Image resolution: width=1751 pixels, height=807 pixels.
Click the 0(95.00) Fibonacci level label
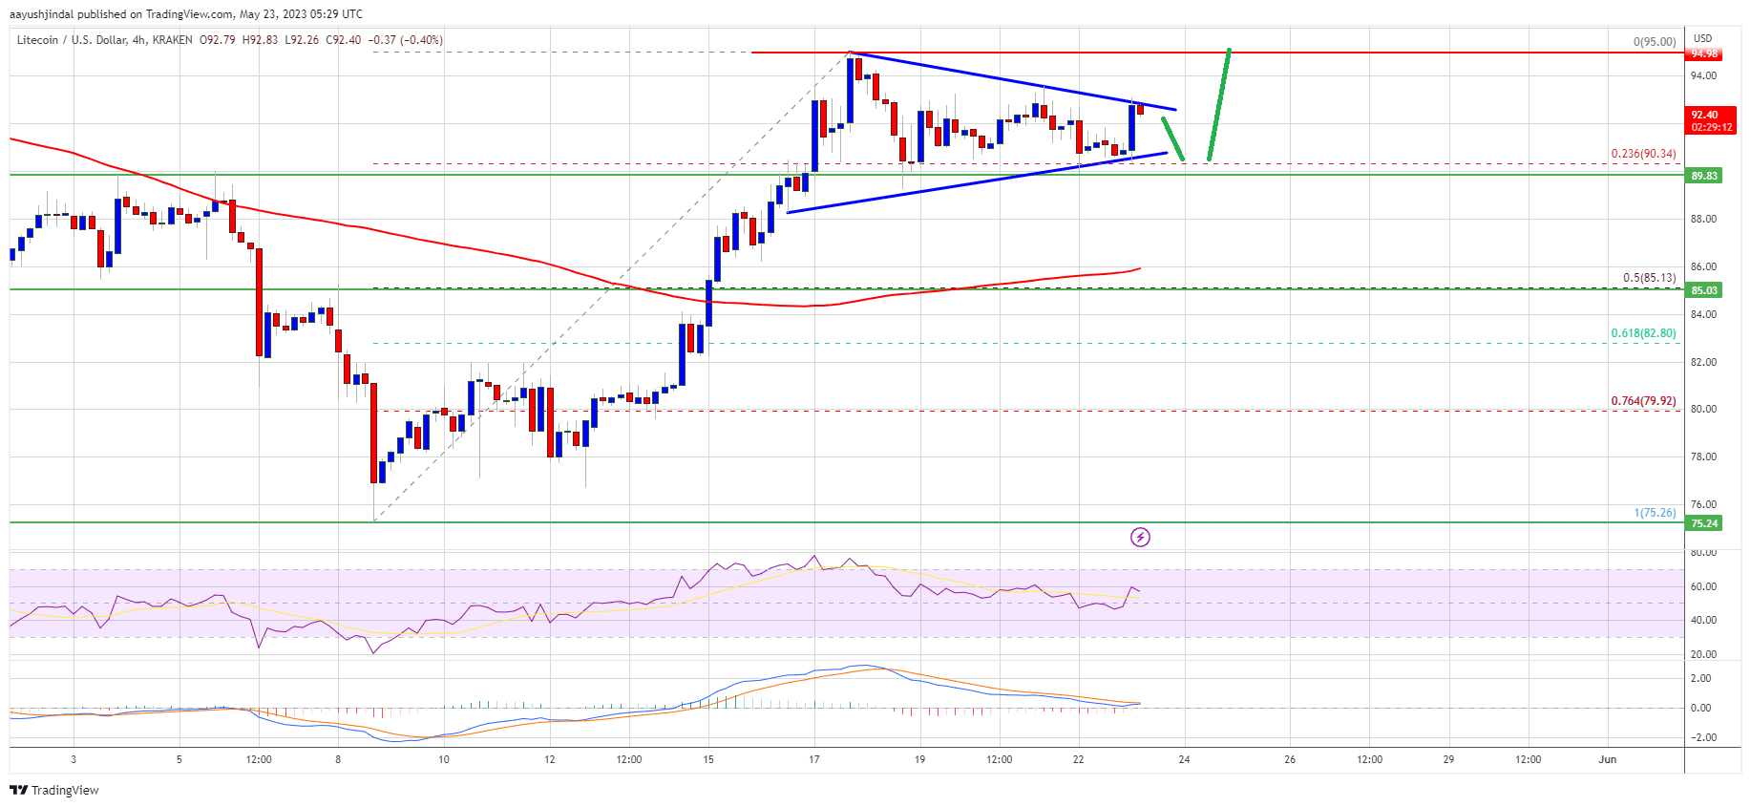pyautogui.click(x=1654, y=42)
